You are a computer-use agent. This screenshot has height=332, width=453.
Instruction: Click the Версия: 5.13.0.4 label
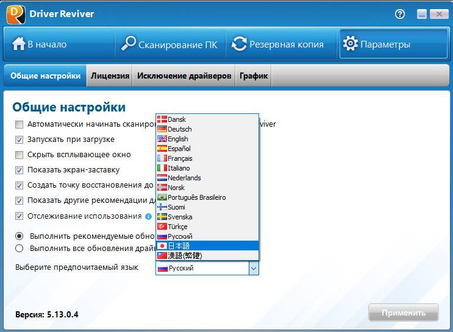point(47,314)
